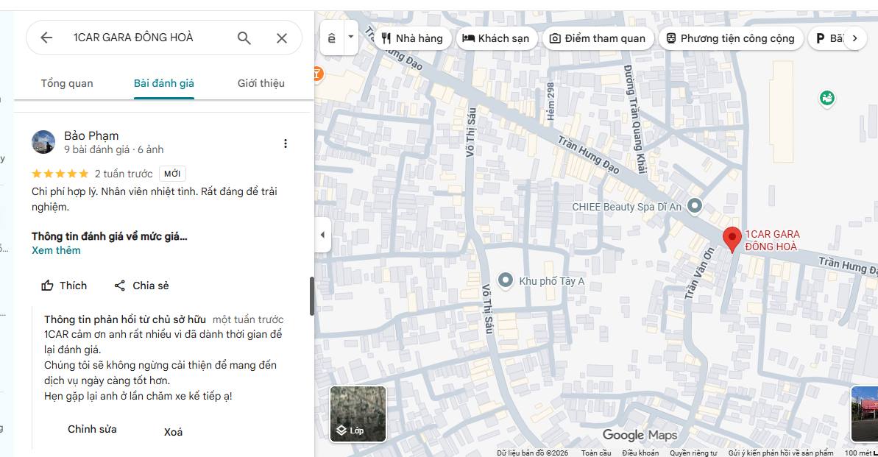
Task: Open the Quyền riêng tư link
Action: click(693, 453)
